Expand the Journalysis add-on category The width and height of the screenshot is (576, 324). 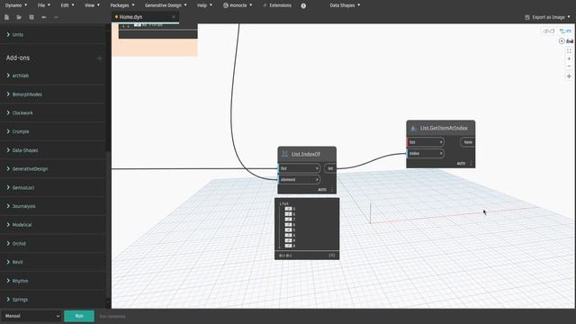53,206
